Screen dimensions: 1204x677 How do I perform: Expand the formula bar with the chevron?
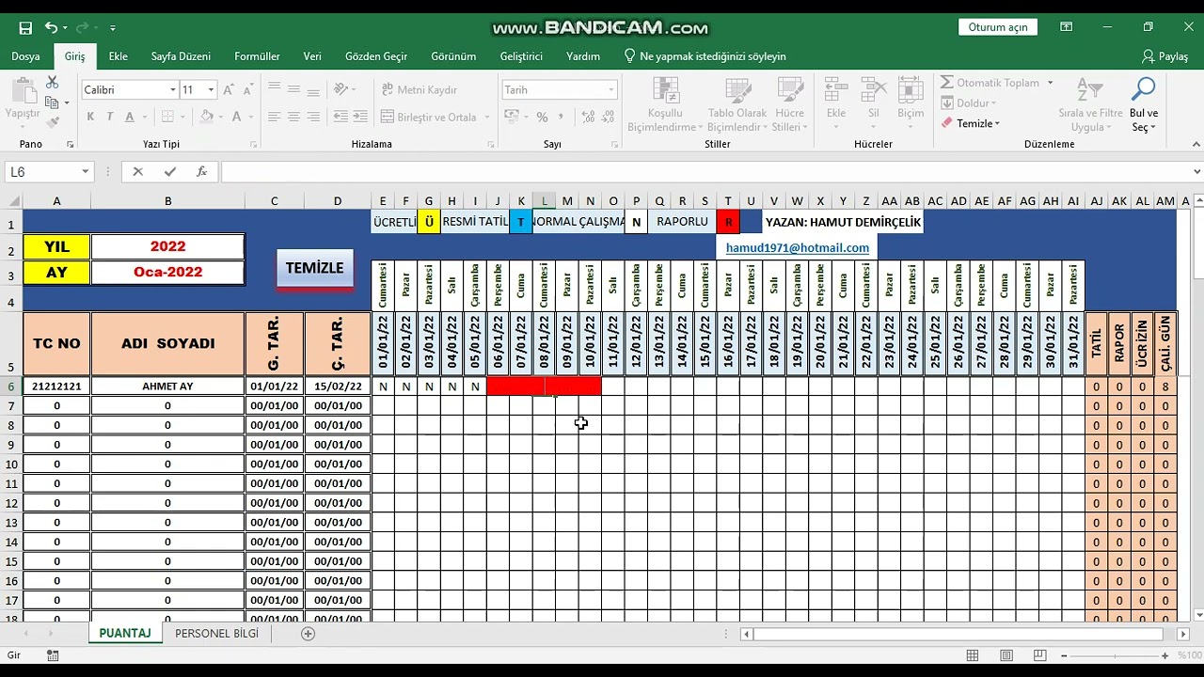click(x=1196, y=172)
